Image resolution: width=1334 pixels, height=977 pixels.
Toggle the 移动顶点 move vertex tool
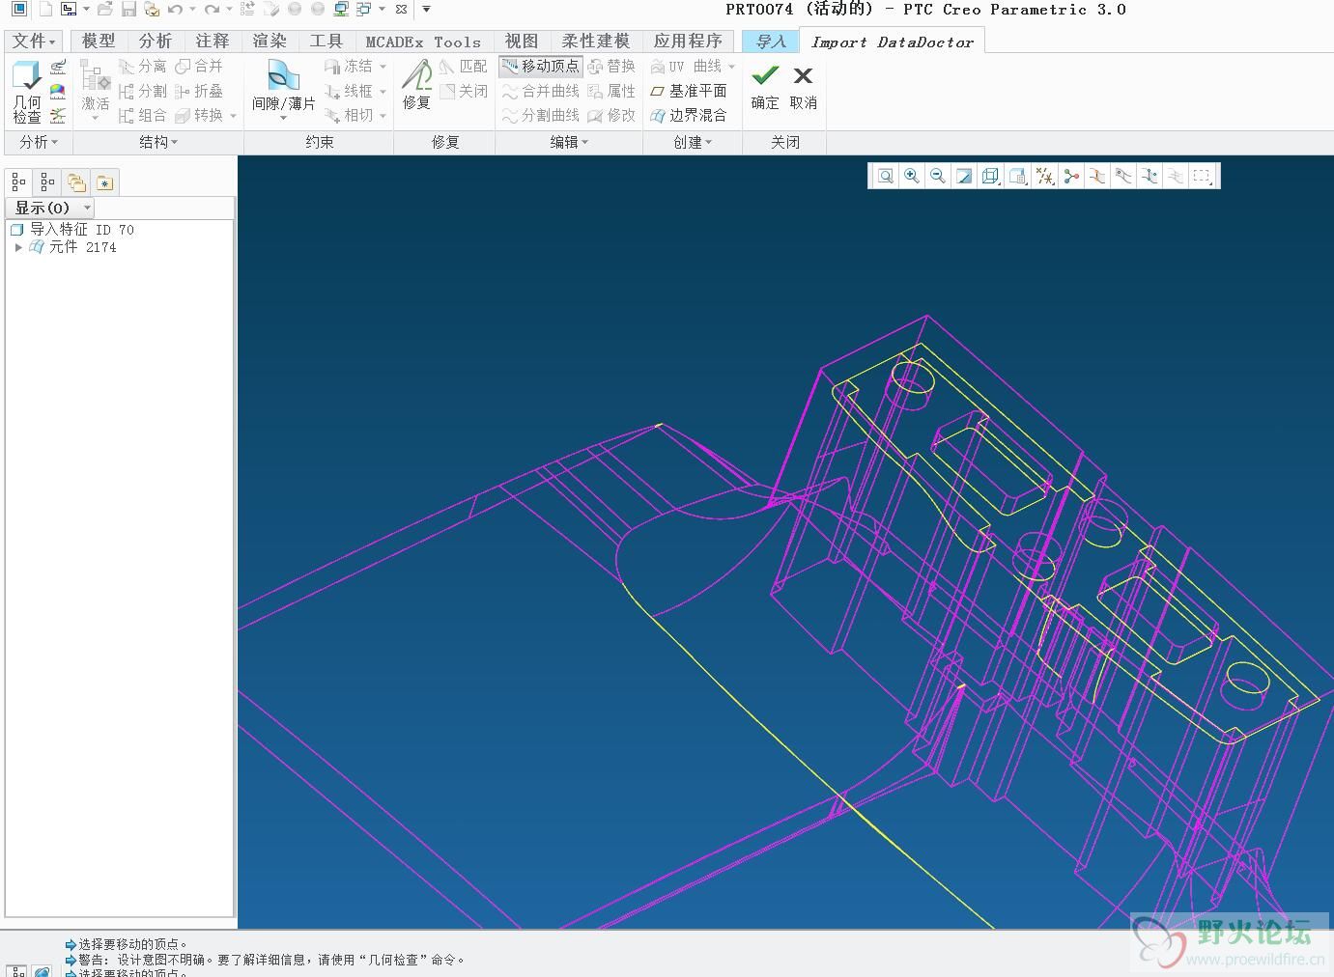tap(541, 66)
